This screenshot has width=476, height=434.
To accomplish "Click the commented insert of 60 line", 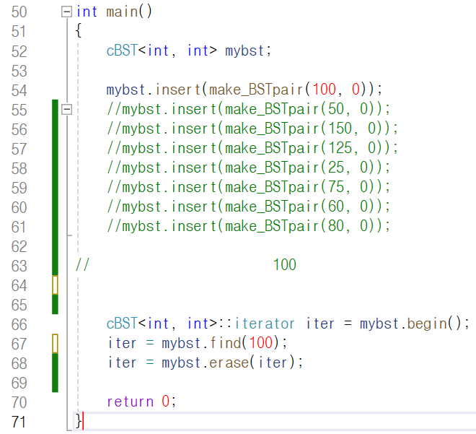I will pyautogui.click(x=248, y=207).
